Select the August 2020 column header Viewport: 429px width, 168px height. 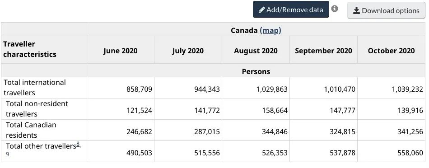coord(256,51)
